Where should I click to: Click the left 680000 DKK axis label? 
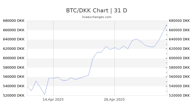14,21
